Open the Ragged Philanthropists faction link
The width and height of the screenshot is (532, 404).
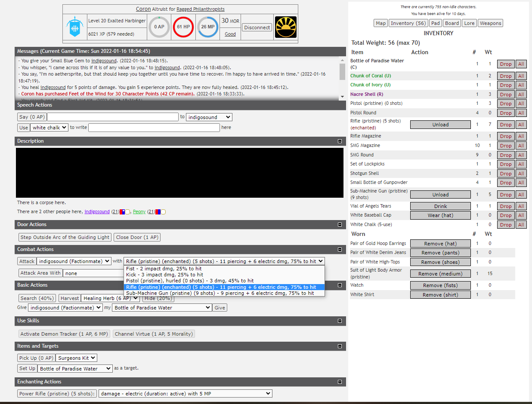(201, 9)
